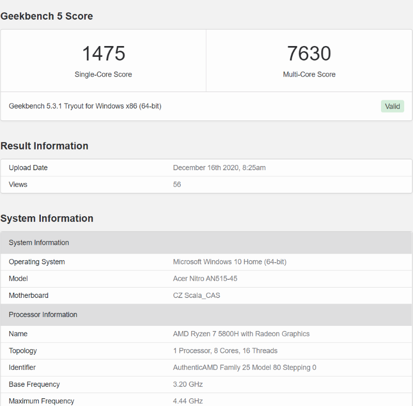Click the gray System Information table header

[206, 243]
